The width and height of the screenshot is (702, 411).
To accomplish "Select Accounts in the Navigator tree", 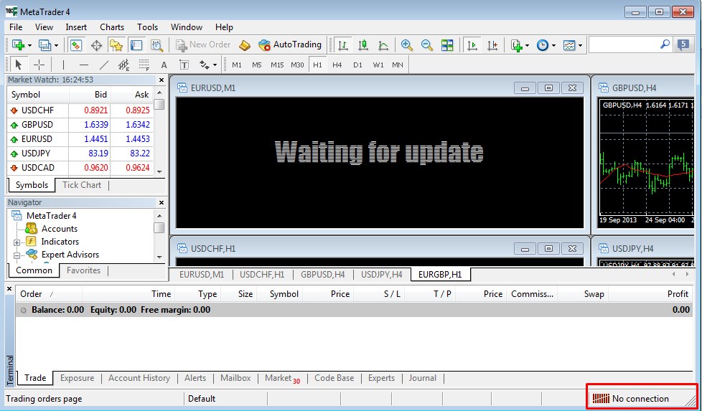I will click(60, 229).
